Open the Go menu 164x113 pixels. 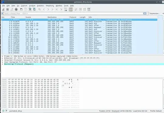(x=18, y=6)
